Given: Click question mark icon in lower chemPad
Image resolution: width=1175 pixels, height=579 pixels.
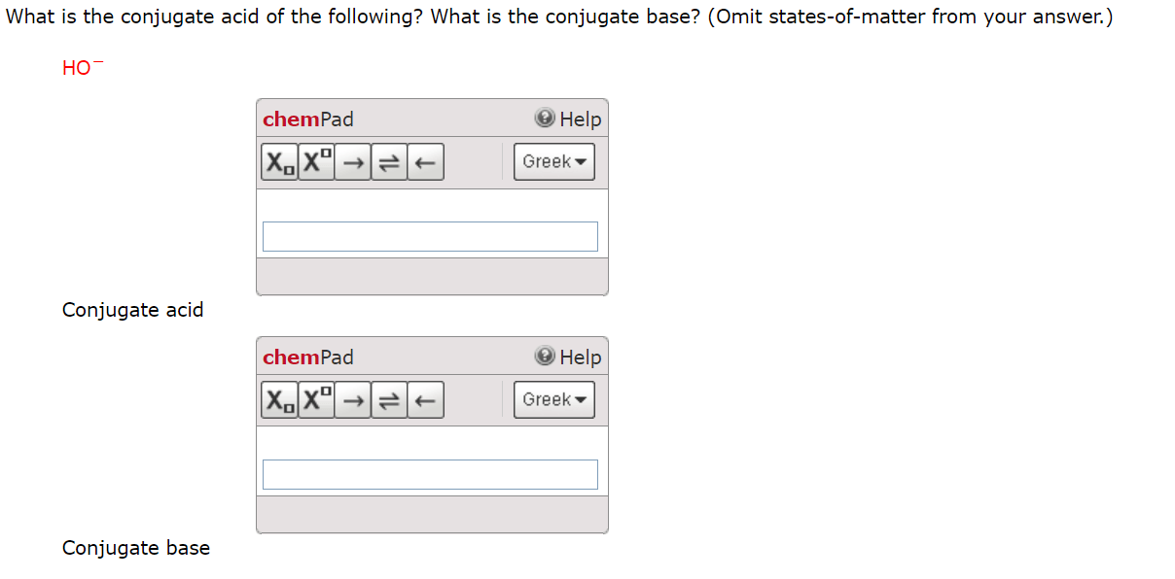Looking at the screenshot, I should (x=545, y=357).
